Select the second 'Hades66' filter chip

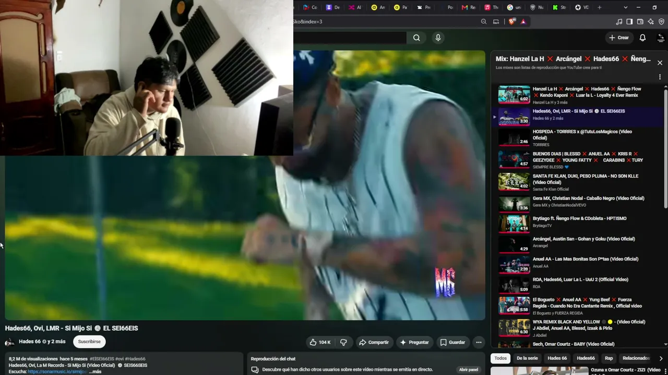586,358
